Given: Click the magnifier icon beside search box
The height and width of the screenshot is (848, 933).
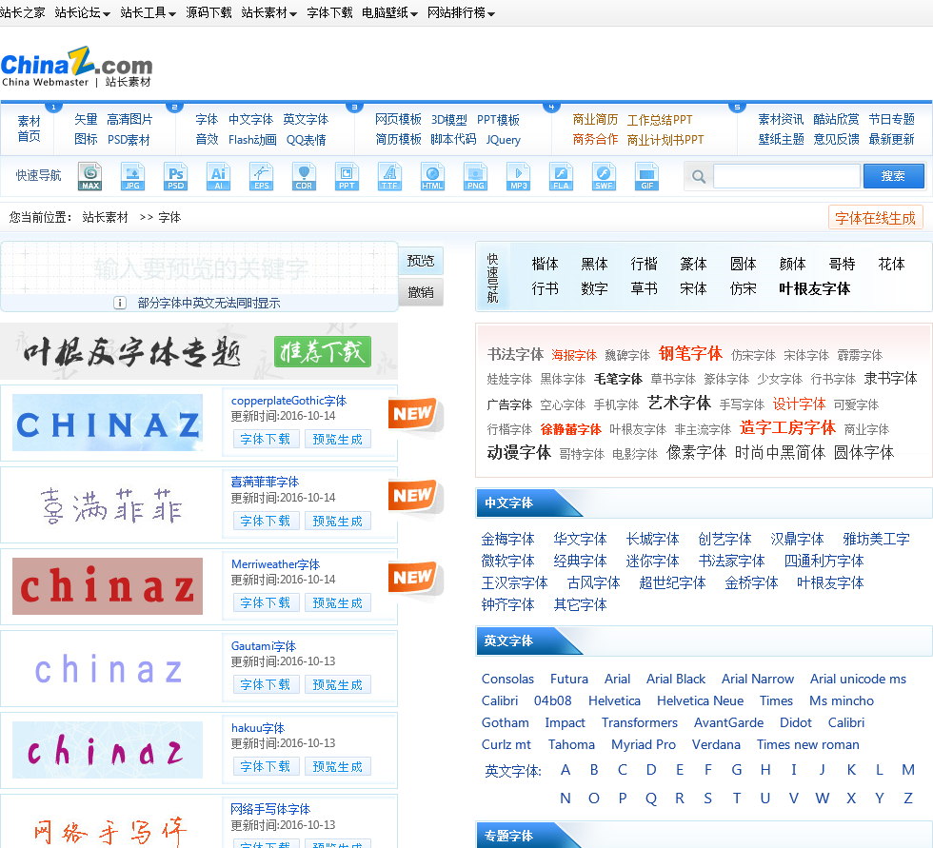Looking at the screenshot, I should point(699,177).
